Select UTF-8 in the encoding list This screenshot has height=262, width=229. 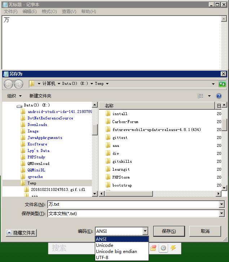point(122,257)
